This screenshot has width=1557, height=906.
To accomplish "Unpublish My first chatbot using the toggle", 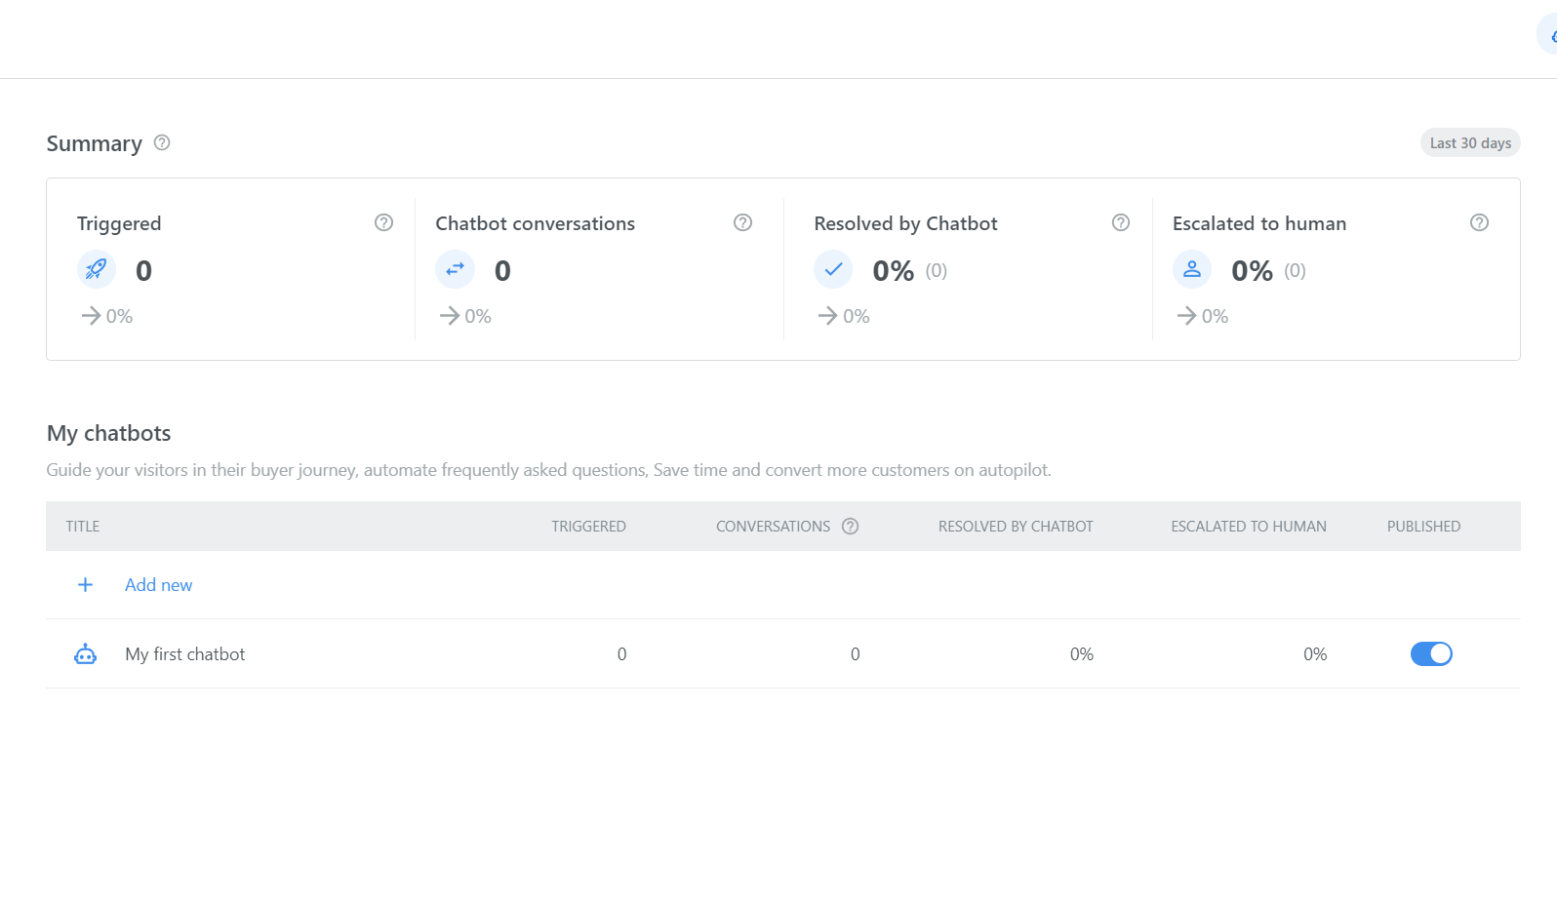I will [1430, 654].
